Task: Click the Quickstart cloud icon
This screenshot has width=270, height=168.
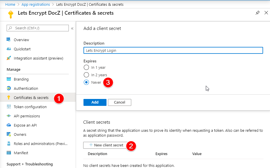Action: click(9, 49)
